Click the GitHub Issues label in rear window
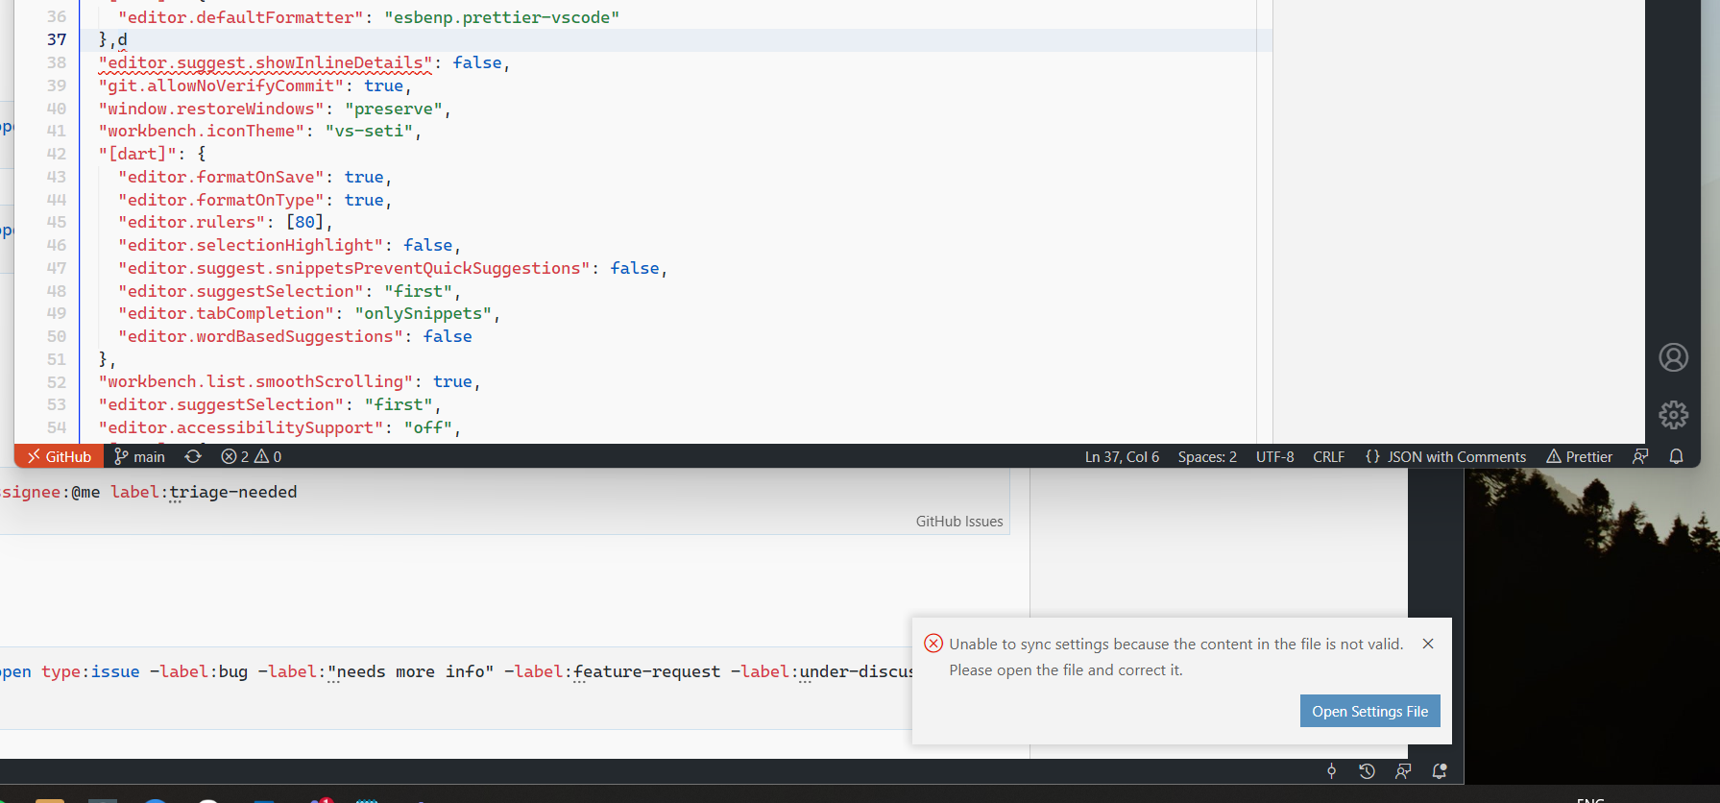The width and height of the screenshot is (1720, 803). (959, 521)
